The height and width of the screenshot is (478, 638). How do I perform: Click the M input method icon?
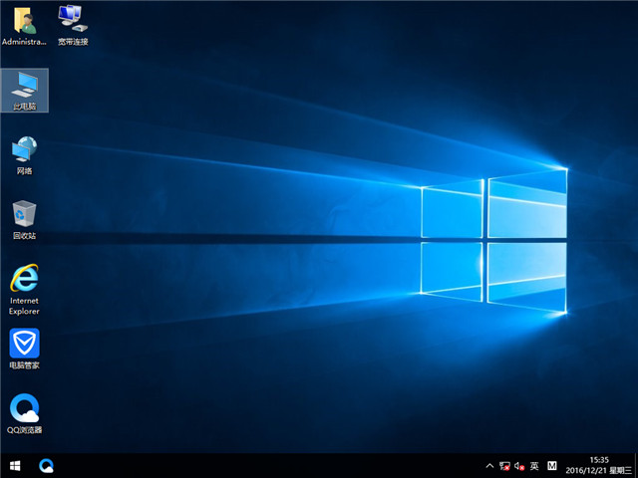click(552, 465)
